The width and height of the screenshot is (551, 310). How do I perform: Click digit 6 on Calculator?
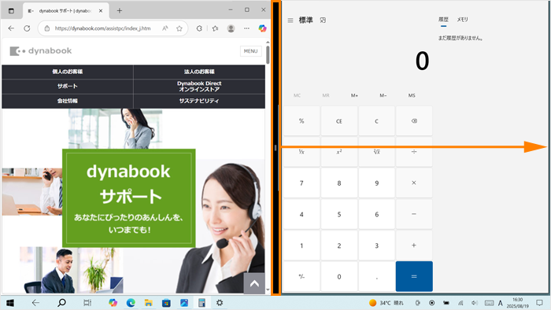pos(376,214)
